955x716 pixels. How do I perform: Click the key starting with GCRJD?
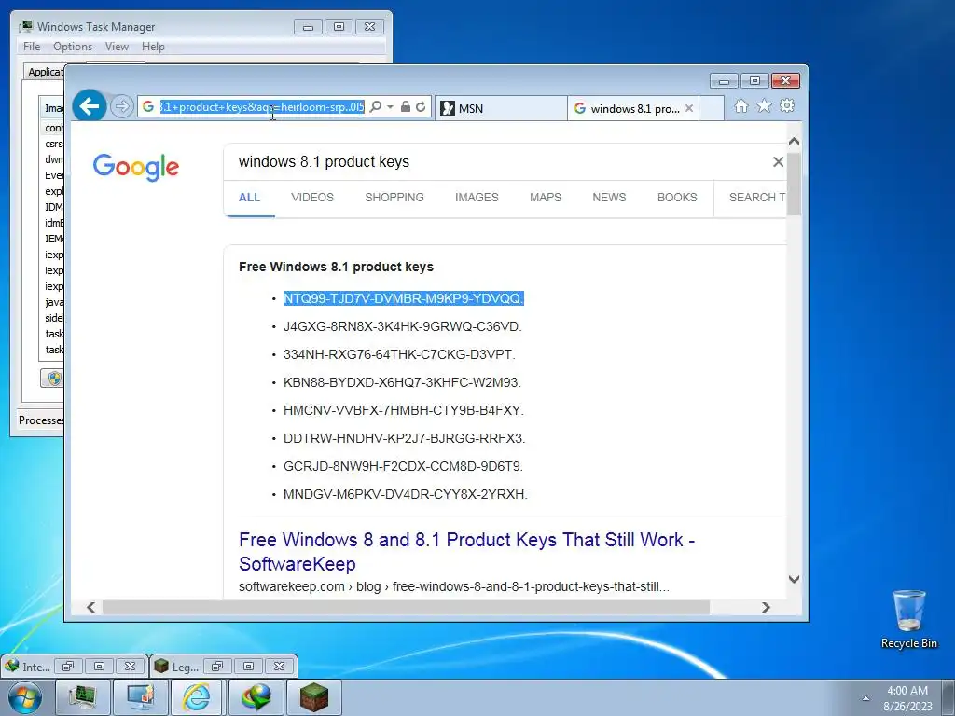click(x=403, y=466)
